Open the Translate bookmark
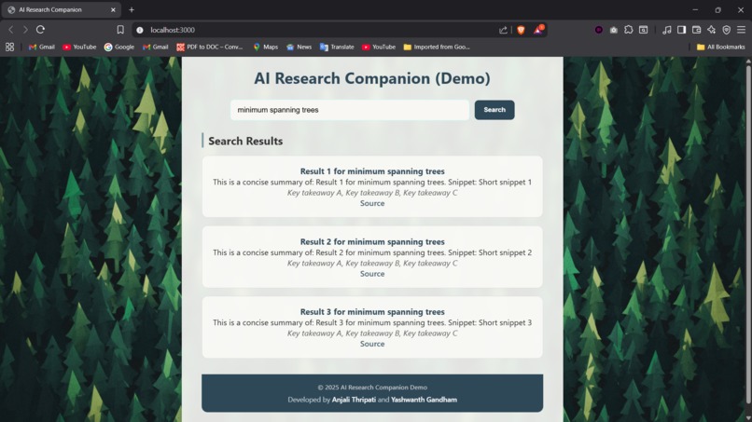752x422 pixels. (337, 47)
